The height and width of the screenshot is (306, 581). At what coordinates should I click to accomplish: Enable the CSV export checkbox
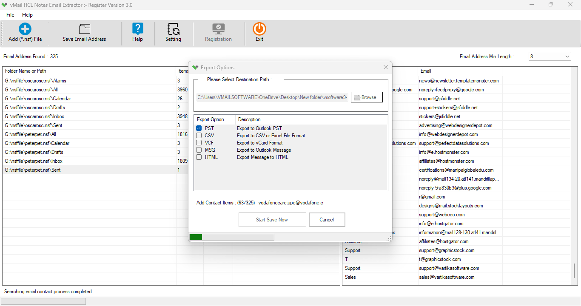tap(199, 136)
